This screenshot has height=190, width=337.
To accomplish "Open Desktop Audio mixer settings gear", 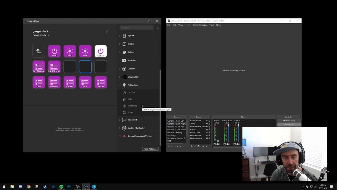I will [225, 144].
